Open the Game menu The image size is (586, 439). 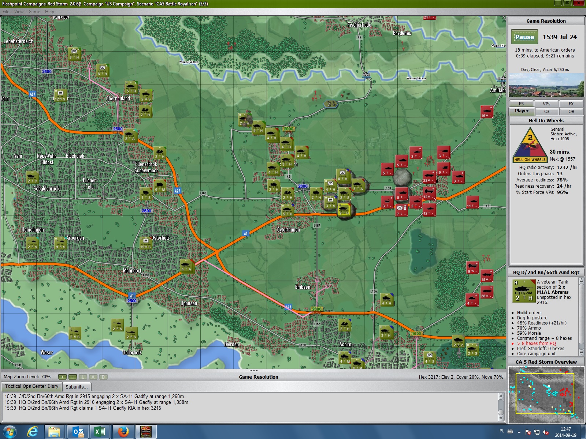point(34,12)
